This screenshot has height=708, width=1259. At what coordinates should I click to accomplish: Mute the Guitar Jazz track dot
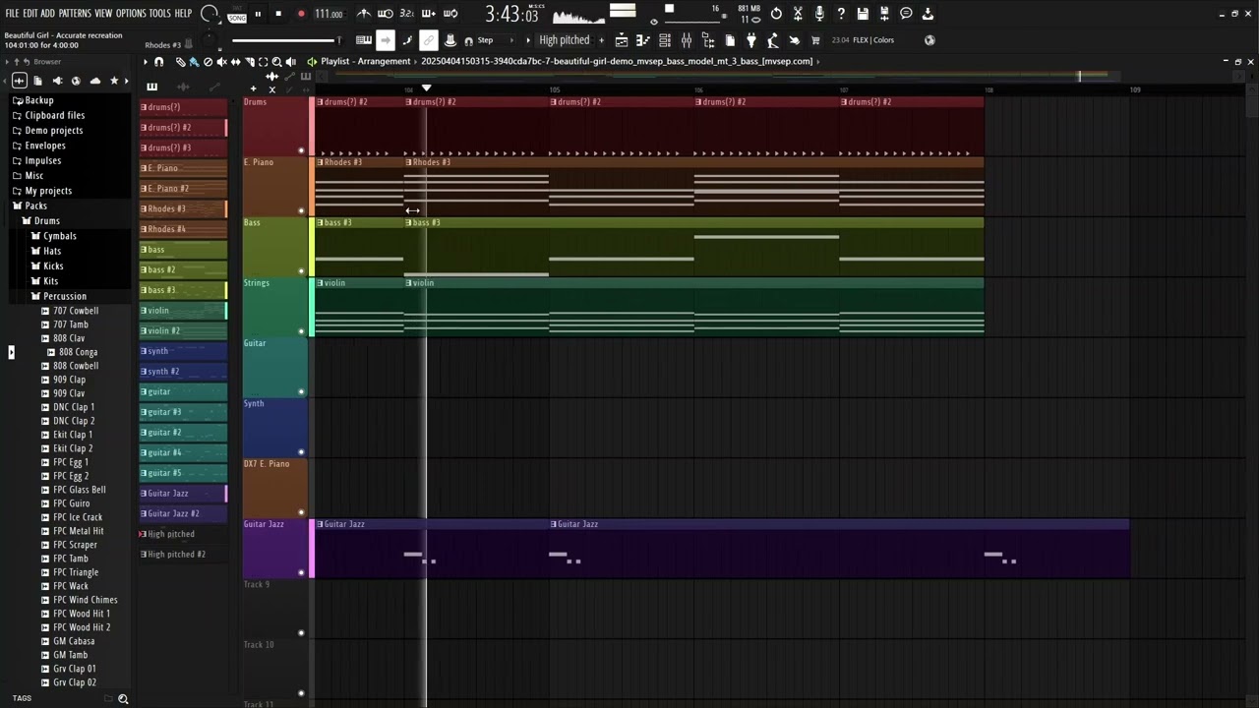point(301,572)
